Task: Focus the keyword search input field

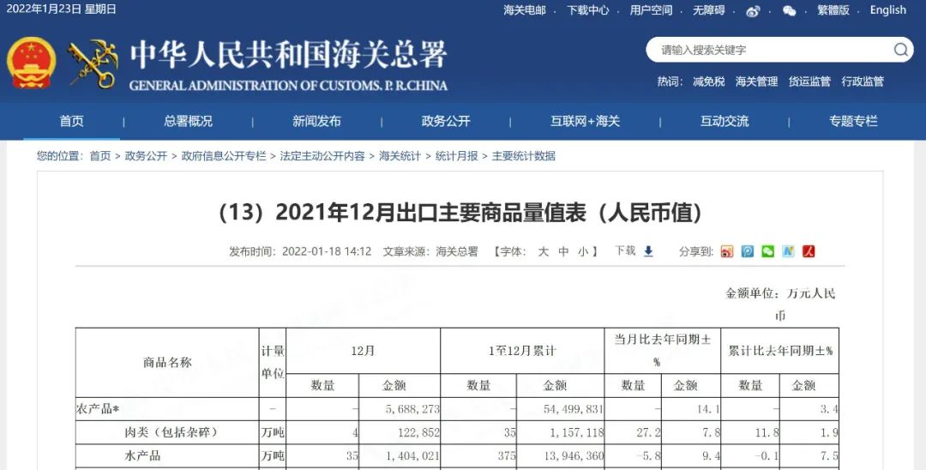Action: click(772, 50)
